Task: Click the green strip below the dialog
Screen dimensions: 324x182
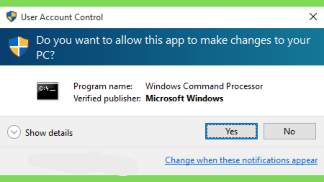Action: coord(162,179)
